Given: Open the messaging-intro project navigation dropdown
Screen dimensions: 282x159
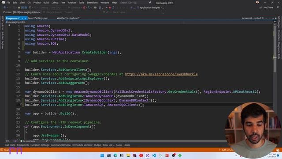Looking at the screenshot, I should click(49, 22).
